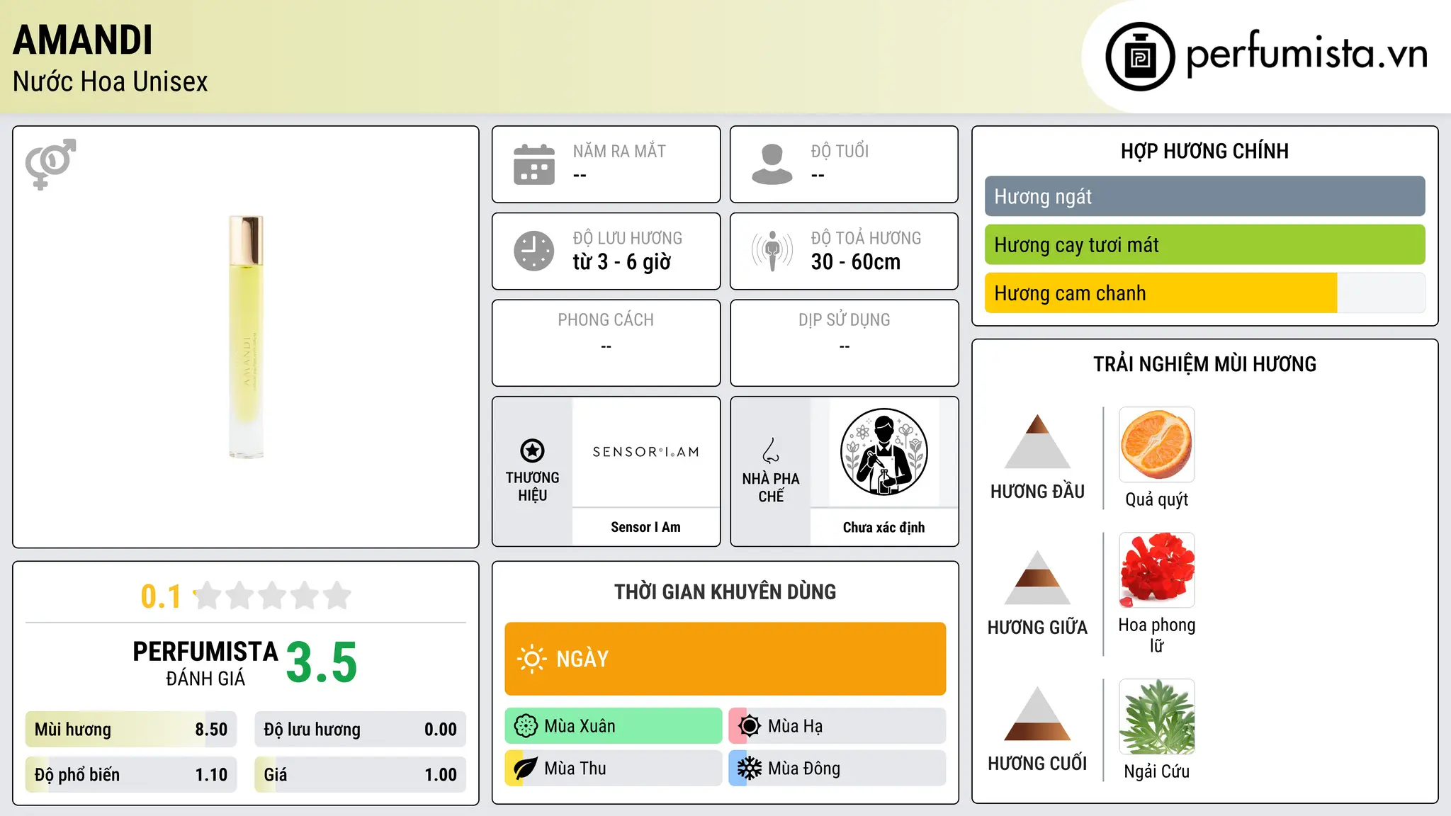1451x816 pixels.
Task: Click the clock icon beside Độ lưu hương
Action: pyautogui.click(x=534, y=251)
